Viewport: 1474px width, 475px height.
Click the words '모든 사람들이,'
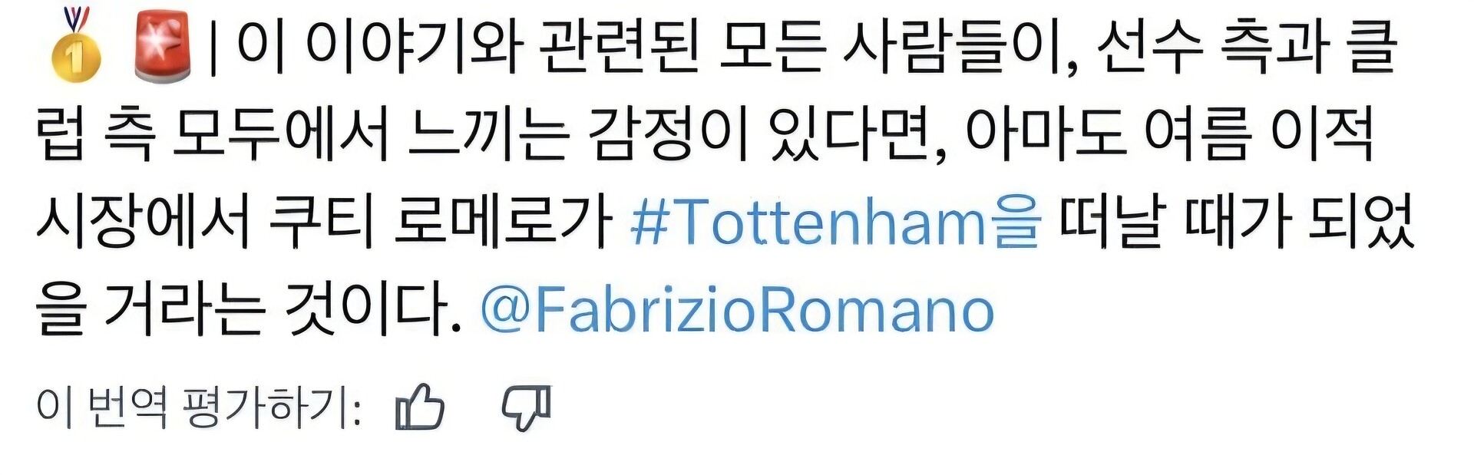pos(899,46)
